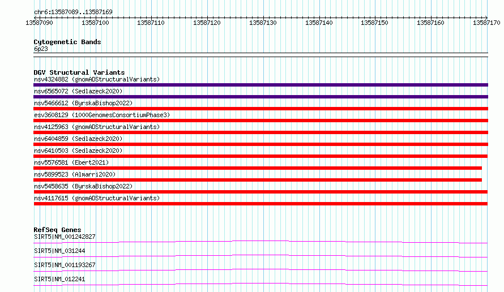Click the red bar for nsv5466612

pyautogui.click(x=260, y=109)
